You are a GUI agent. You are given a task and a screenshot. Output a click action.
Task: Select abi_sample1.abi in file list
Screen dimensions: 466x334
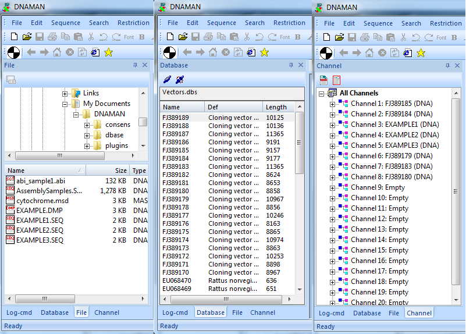pos(40,181)
